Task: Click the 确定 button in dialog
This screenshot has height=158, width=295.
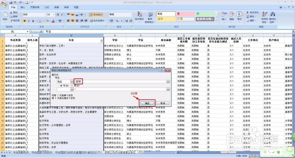Action: [147, 103]
